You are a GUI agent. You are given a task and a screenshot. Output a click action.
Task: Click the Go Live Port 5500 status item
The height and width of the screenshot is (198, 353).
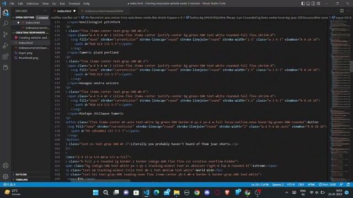(327, 184)
